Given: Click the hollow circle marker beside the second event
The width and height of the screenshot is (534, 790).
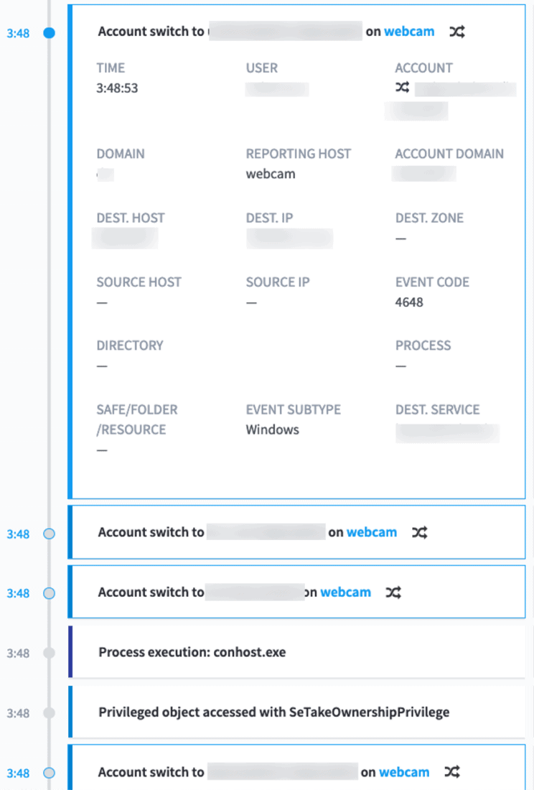Looking at the screenshot, I should 48,534.
